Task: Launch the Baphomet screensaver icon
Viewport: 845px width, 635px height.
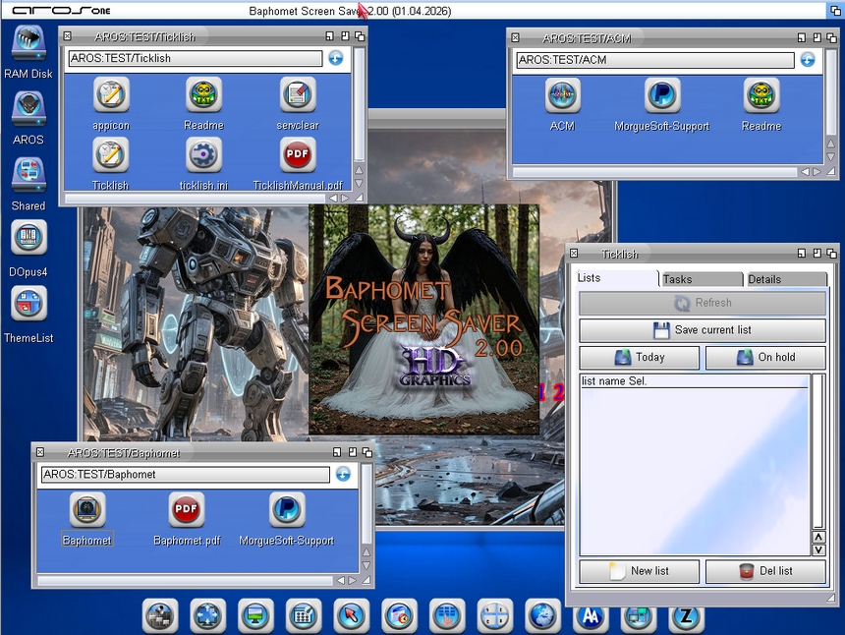Action: coord(86,509)
